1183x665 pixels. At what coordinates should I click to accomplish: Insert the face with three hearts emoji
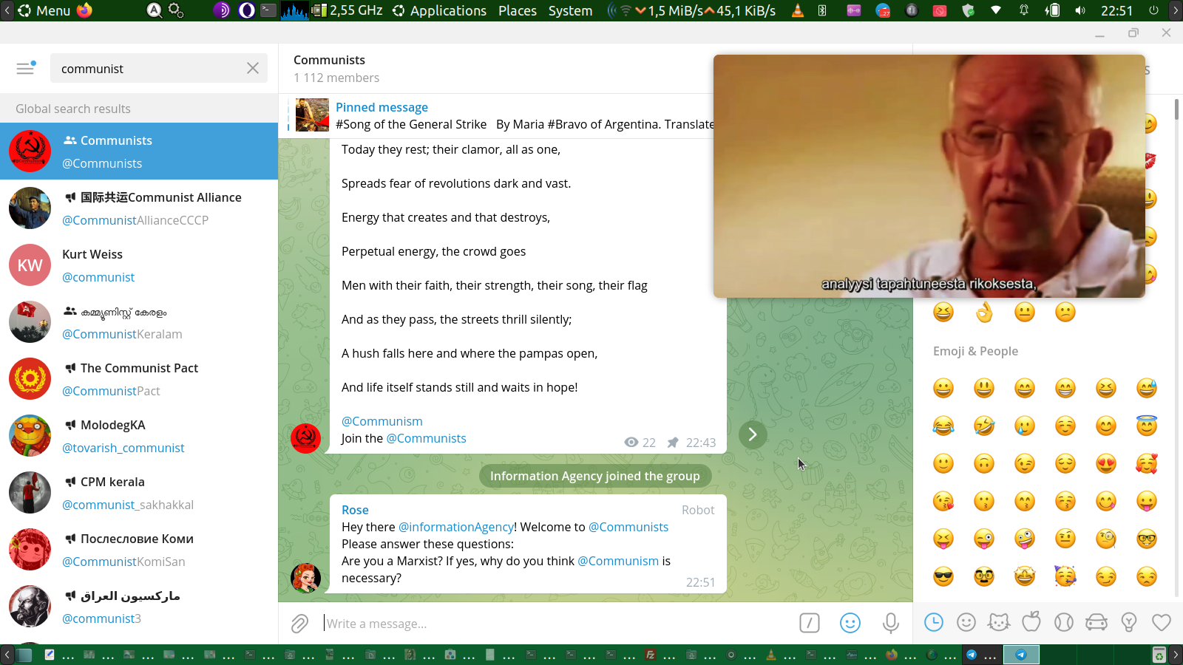click(x=1147, y=463)
